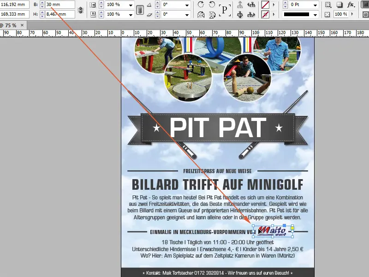Rotate selection 90° counter-clockwise
The image size is (369, 277).
click(x=212, y=5)
